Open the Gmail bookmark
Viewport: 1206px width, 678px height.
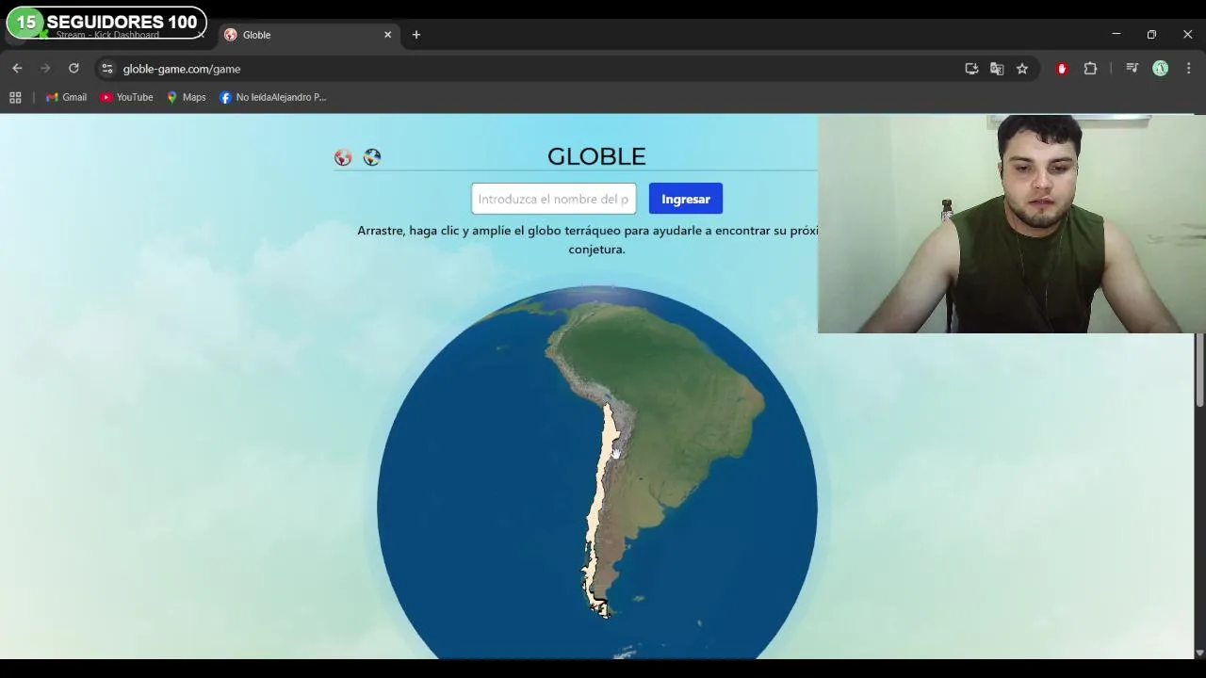[66, 97]
